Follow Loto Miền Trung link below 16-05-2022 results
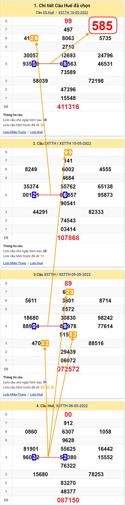Viewport: 125px width, 505px height. 15,132
